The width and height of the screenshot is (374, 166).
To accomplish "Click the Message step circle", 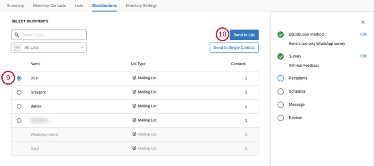I will [281, 105].
